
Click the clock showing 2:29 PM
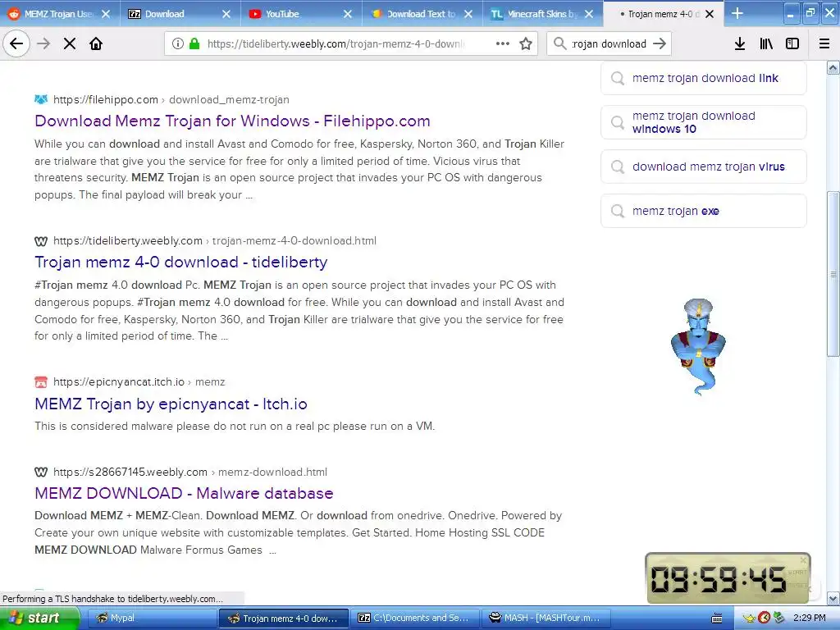coord(809,619)
